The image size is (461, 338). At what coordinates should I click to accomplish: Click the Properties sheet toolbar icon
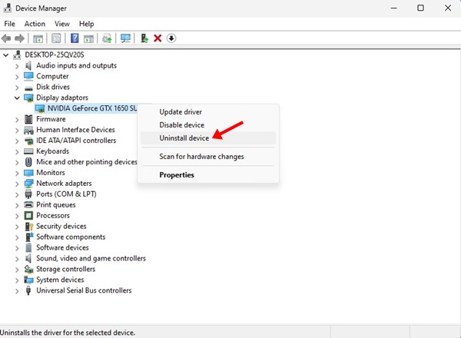(56, 38)
